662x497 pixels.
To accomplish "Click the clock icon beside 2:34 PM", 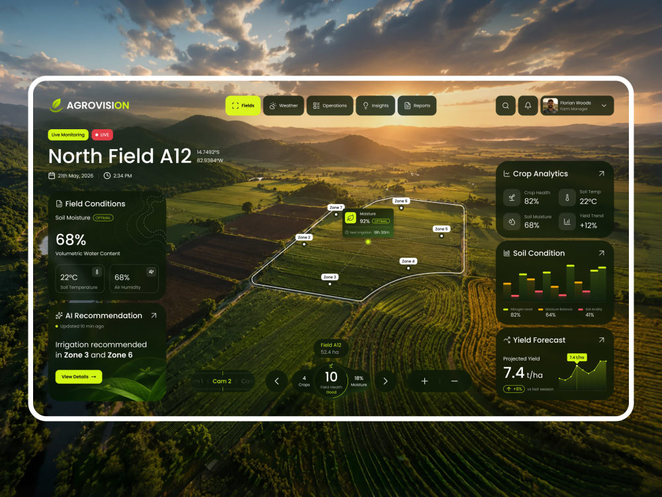I will (x=107, y=176).
